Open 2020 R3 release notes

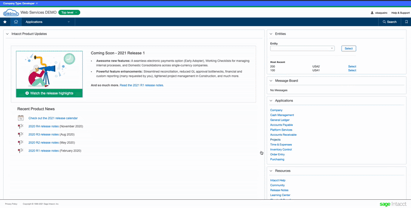(44, 134)
